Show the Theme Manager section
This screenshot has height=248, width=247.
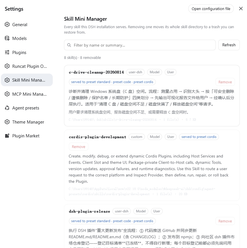point(27,122)
